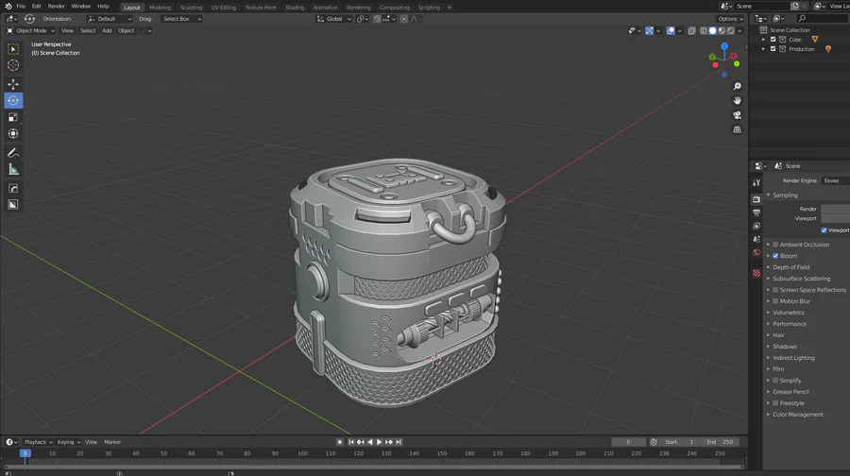This screenshot has width=850, height=476.
Task: Switch to the Sculpting workspace tab
Action: pos(191,8)
